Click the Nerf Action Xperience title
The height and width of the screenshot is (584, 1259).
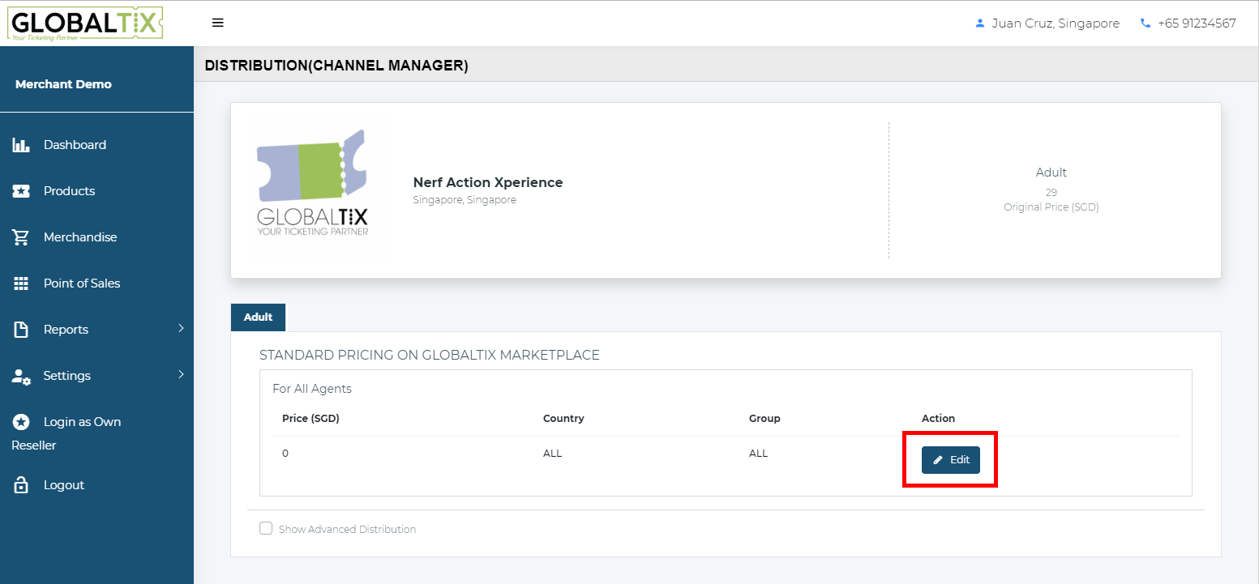(488, 182)
